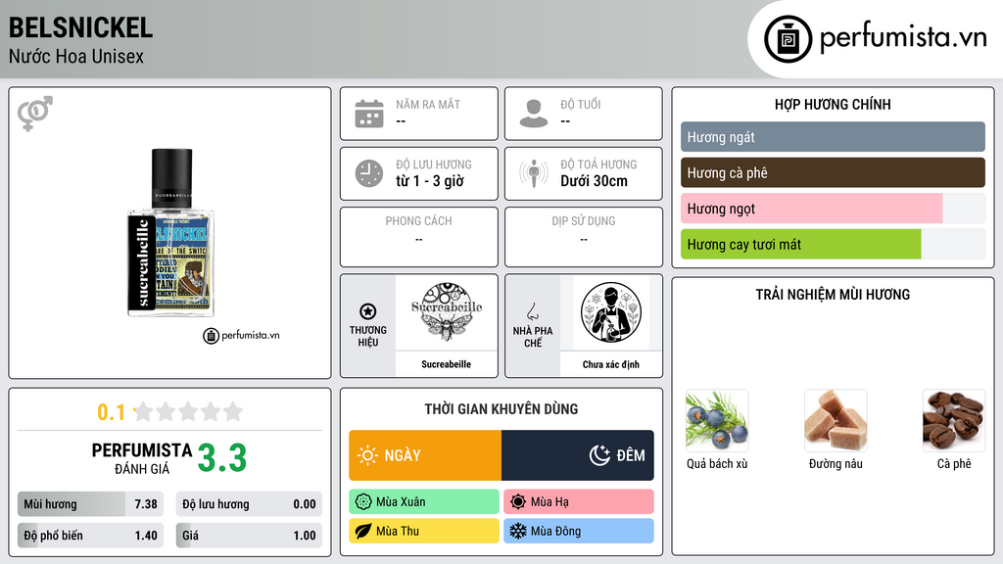Viewport: 1003px width, 564px height.
Task: Click the Đường nâu note label
Action: tap(836, 463)
